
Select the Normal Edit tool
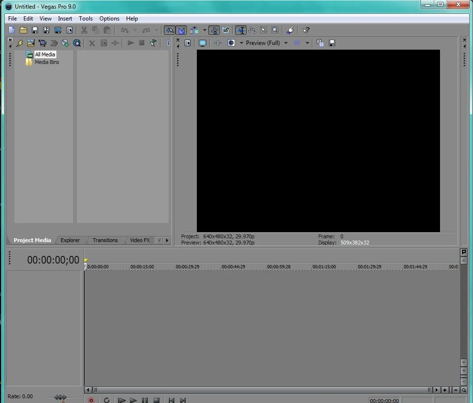click(241, 30)
